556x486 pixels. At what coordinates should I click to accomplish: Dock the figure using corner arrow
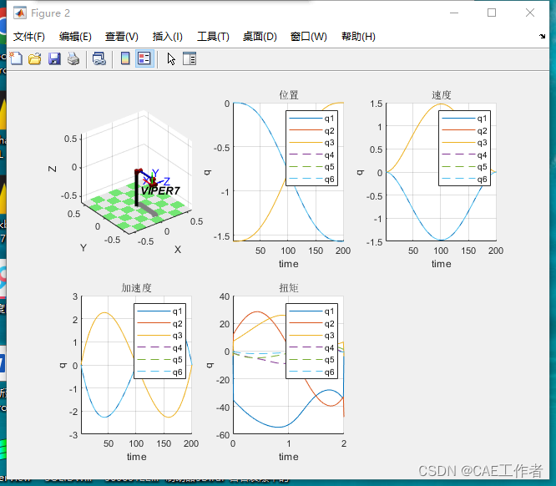[542, 36]
